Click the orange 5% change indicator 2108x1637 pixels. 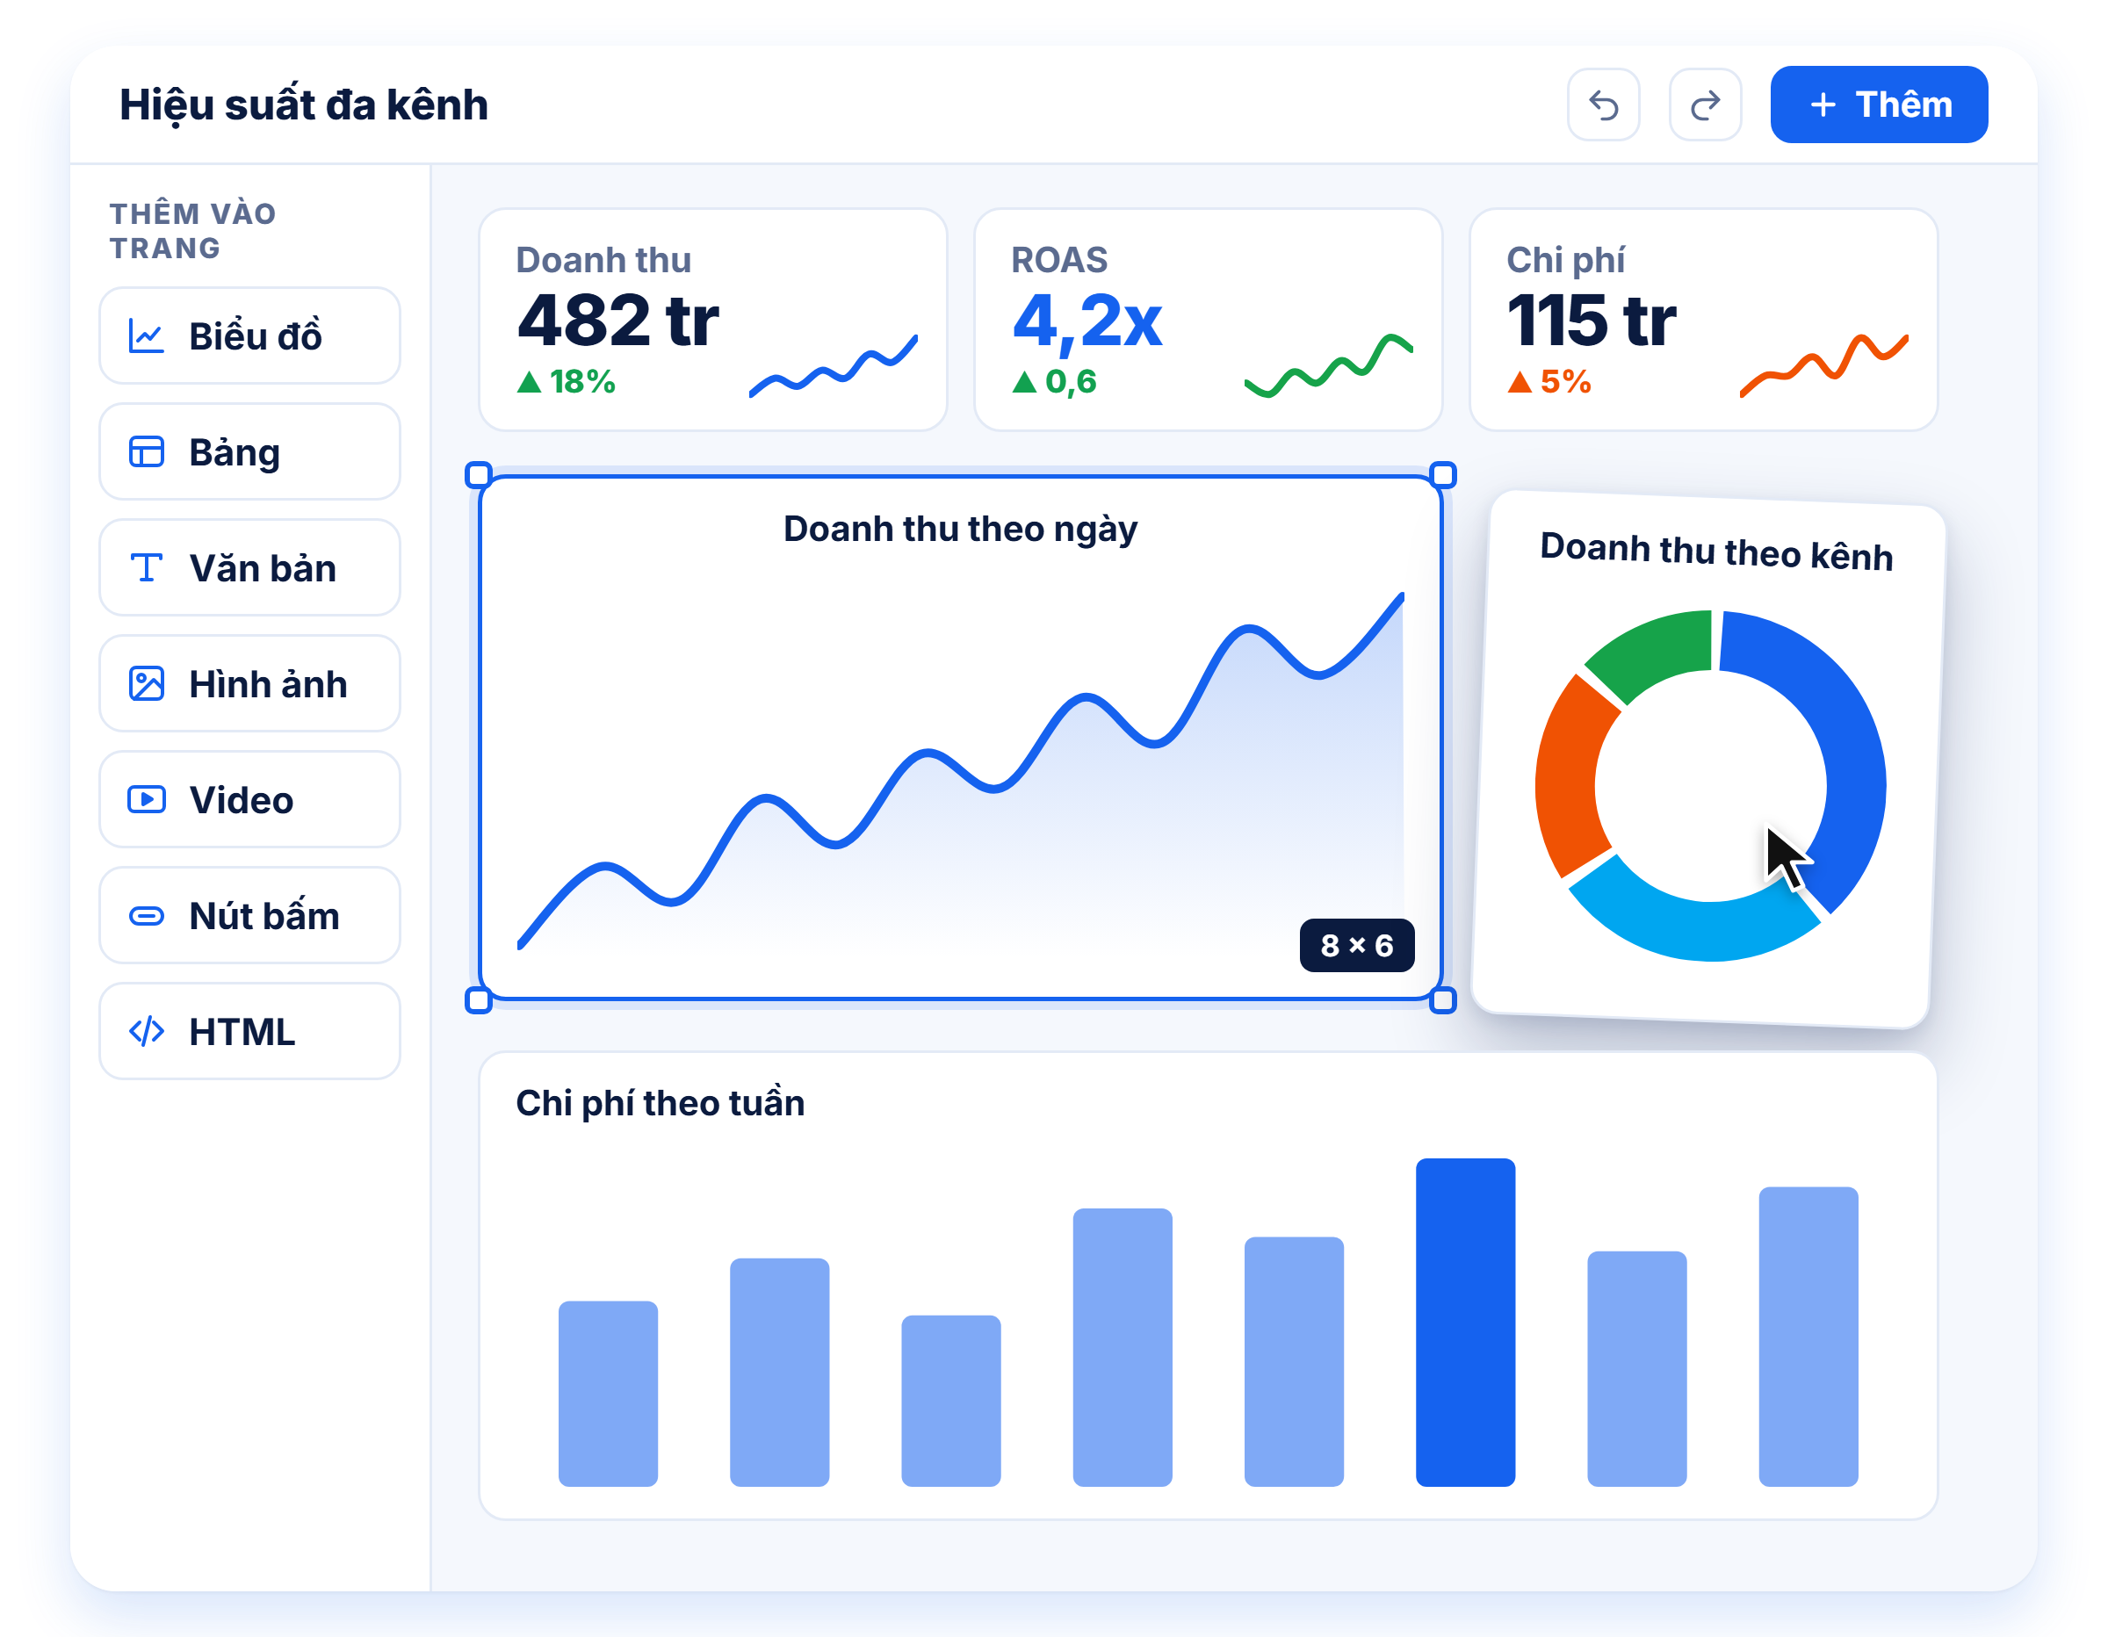pos(1549,381)
